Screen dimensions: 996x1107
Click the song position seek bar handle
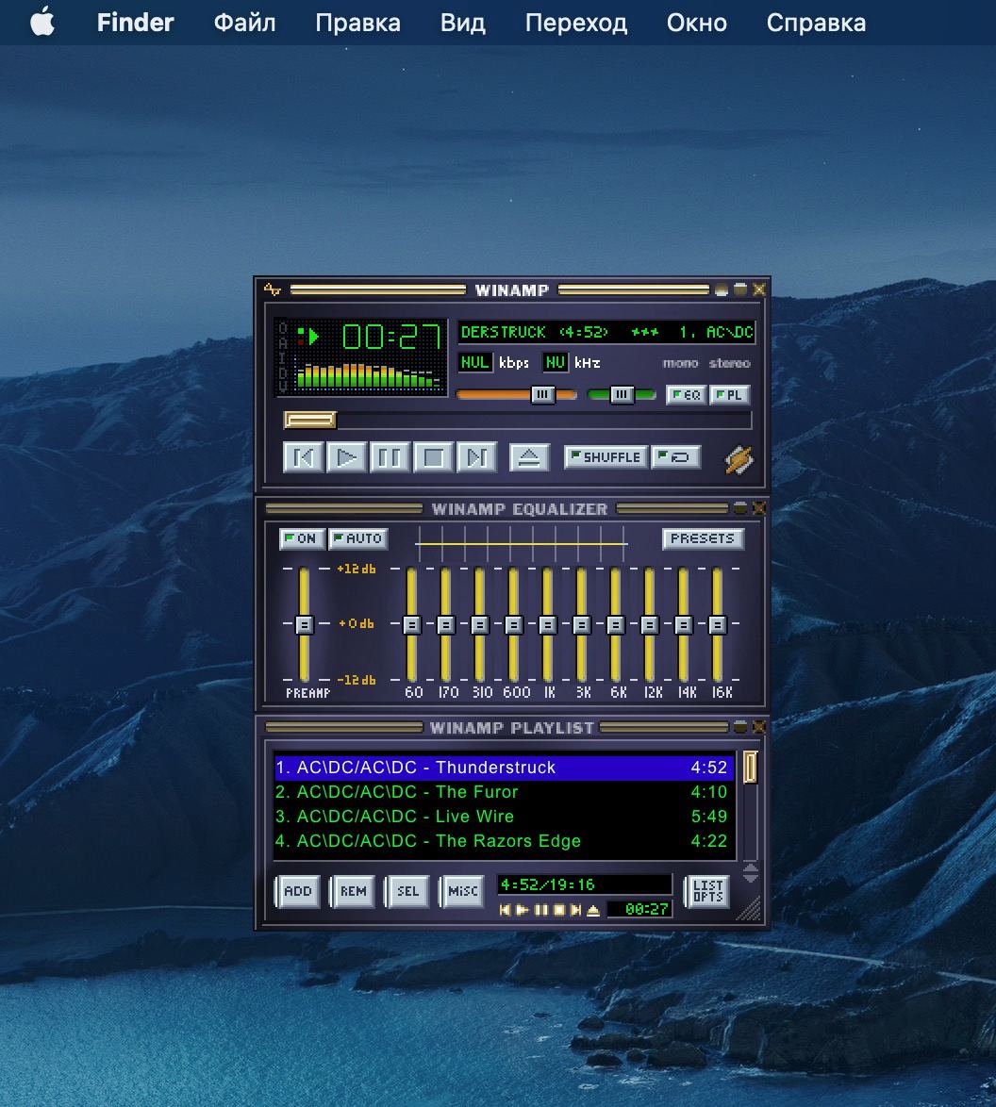click(x=310, y=421)
